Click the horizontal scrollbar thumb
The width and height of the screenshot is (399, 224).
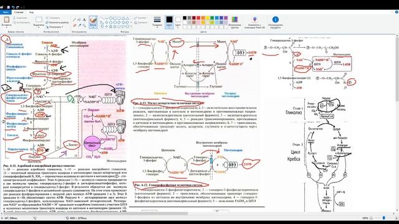point(95,213)
